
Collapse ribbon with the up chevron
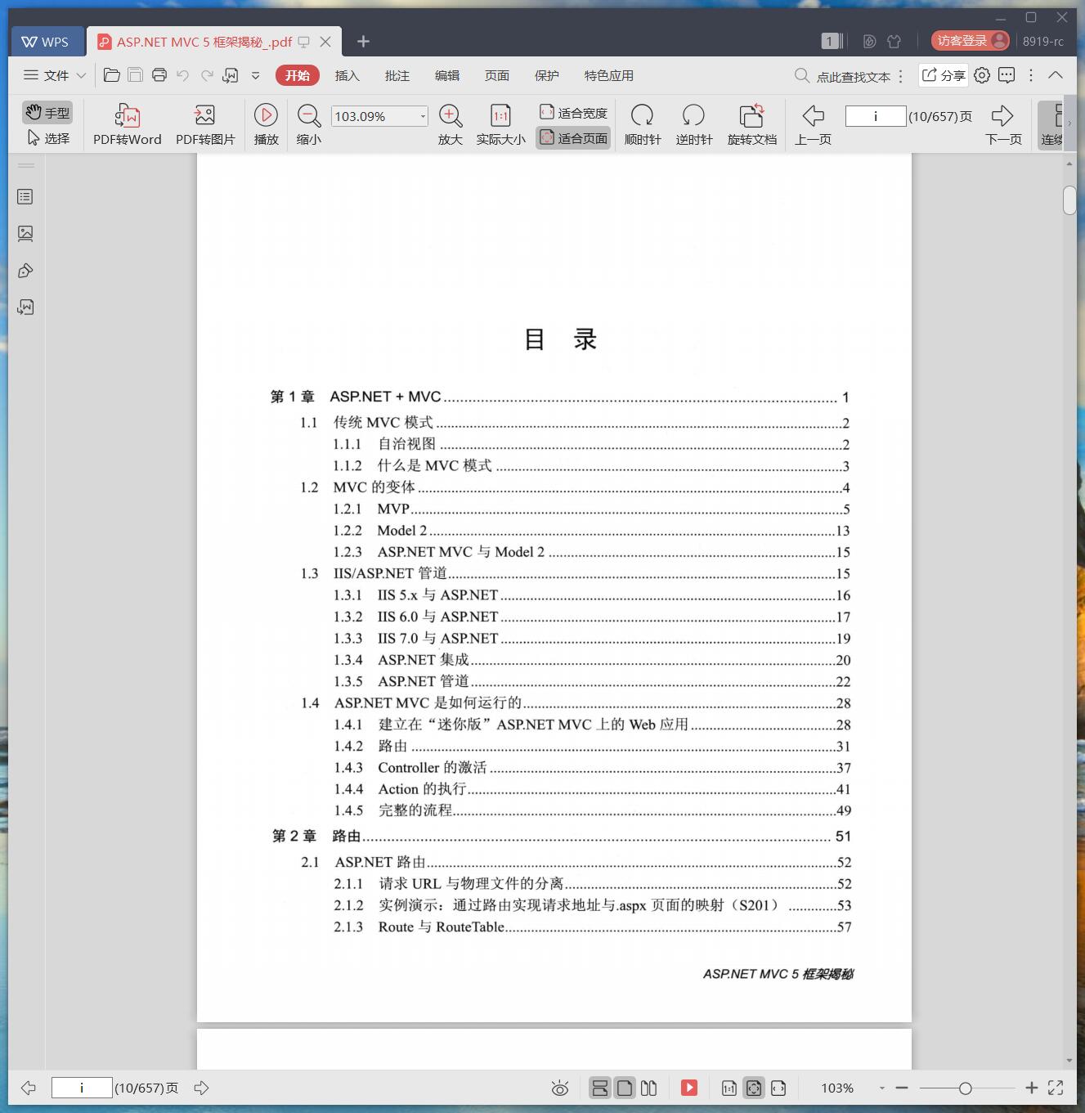[1056, 75]
